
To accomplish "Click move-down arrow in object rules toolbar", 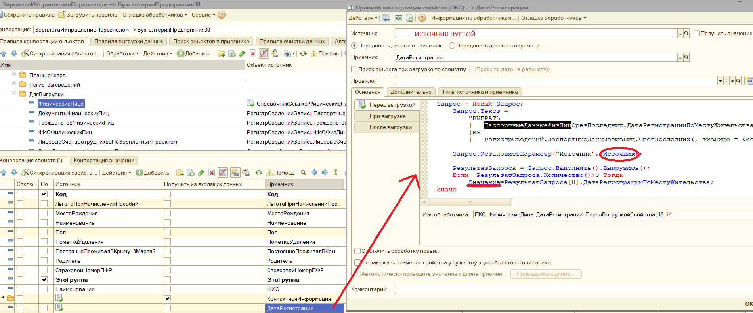I will coord(14,53).
